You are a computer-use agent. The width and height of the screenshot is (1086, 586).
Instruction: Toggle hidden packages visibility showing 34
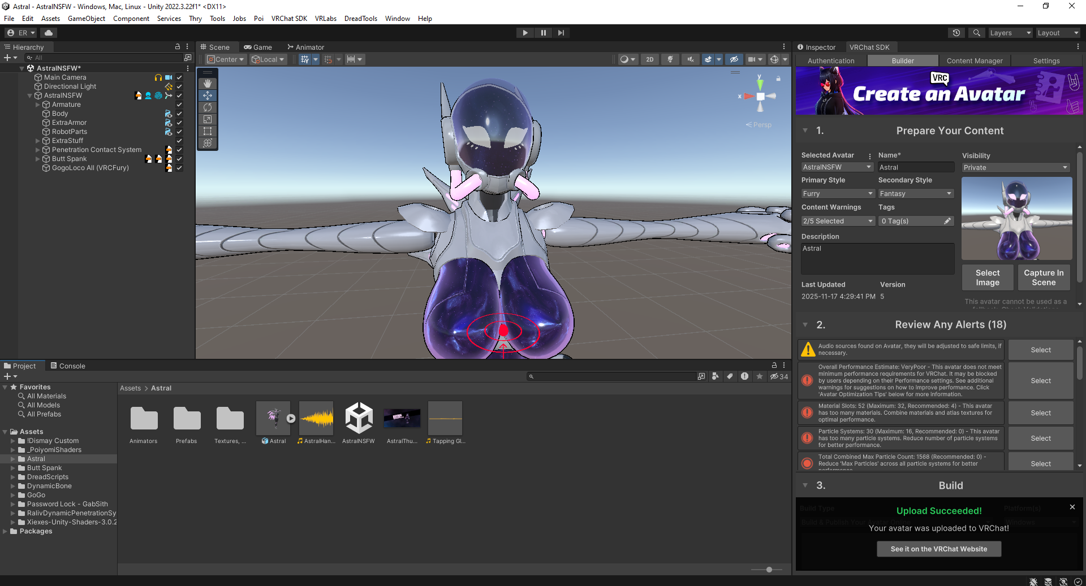point(779,376)
